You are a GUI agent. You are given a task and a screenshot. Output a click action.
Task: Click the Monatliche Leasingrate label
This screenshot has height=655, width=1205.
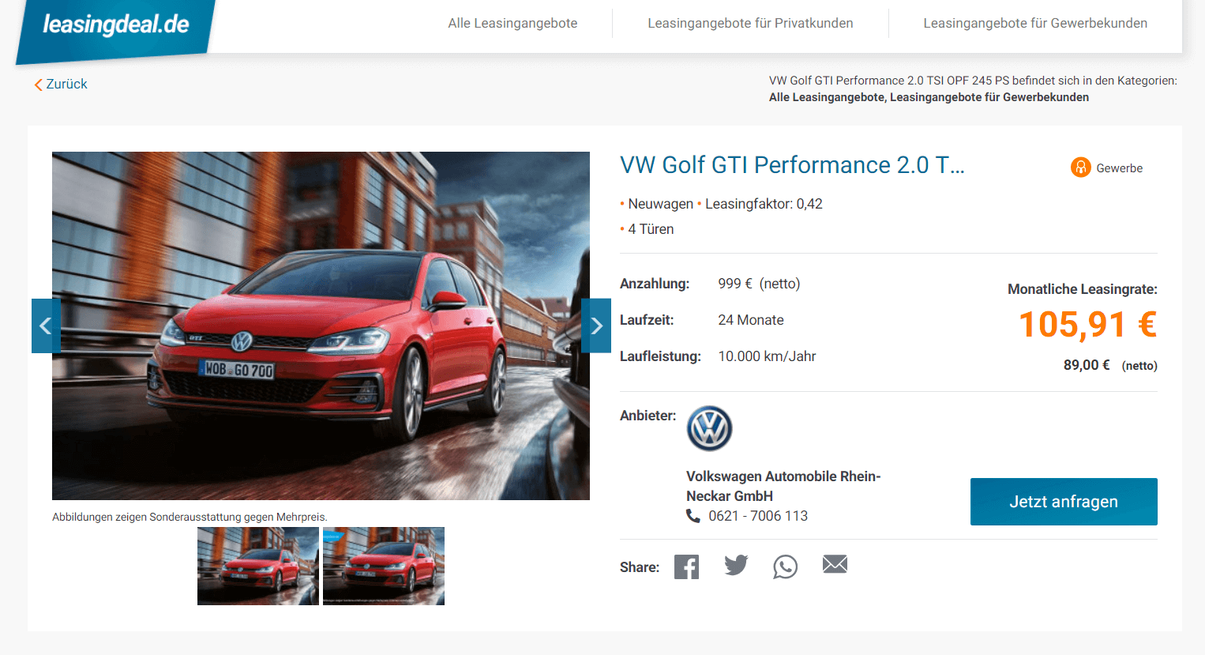[1082, 289]
